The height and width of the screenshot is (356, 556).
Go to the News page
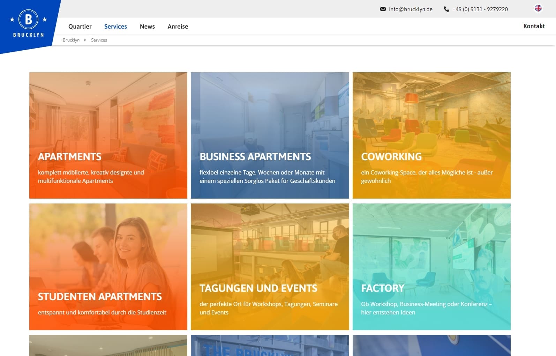(147, 27)
